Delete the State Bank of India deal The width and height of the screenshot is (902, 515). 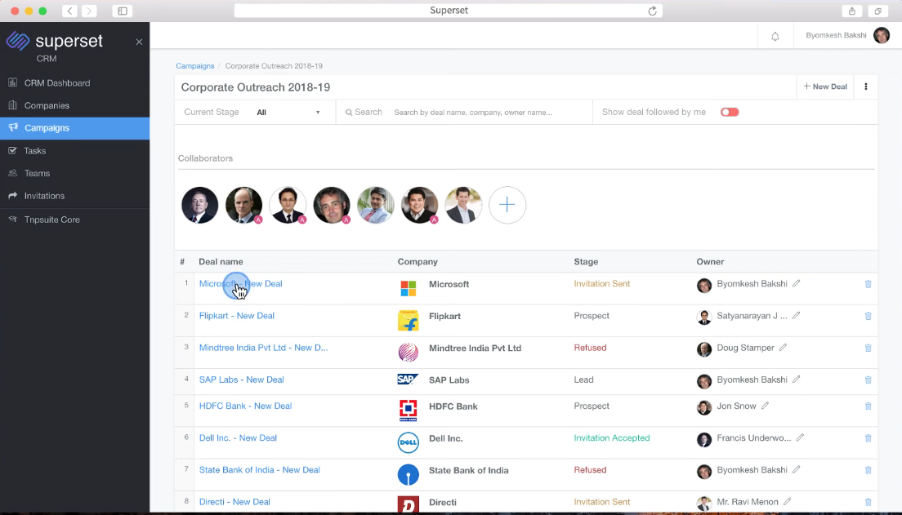(868, 470)
